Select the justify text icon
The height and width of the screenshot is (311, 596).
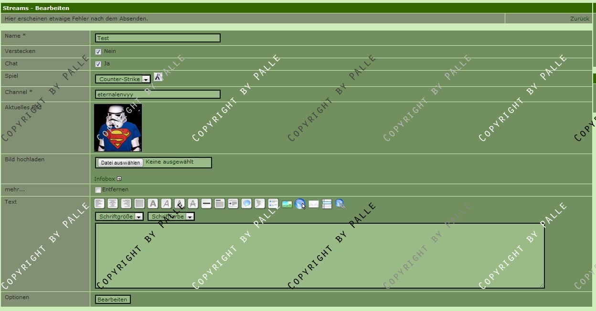139,204
